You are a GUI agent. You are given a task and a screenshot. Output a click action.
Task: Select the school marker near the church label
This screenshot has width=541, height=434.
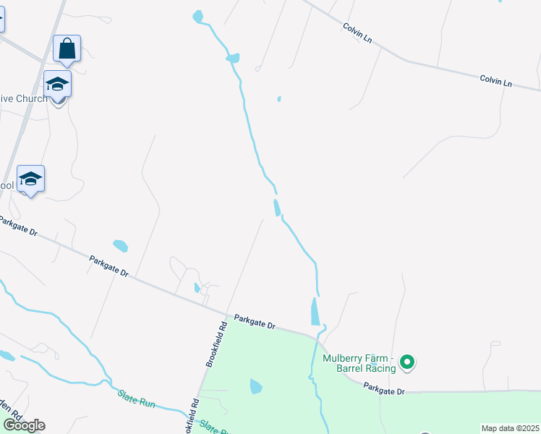point(58,84)
